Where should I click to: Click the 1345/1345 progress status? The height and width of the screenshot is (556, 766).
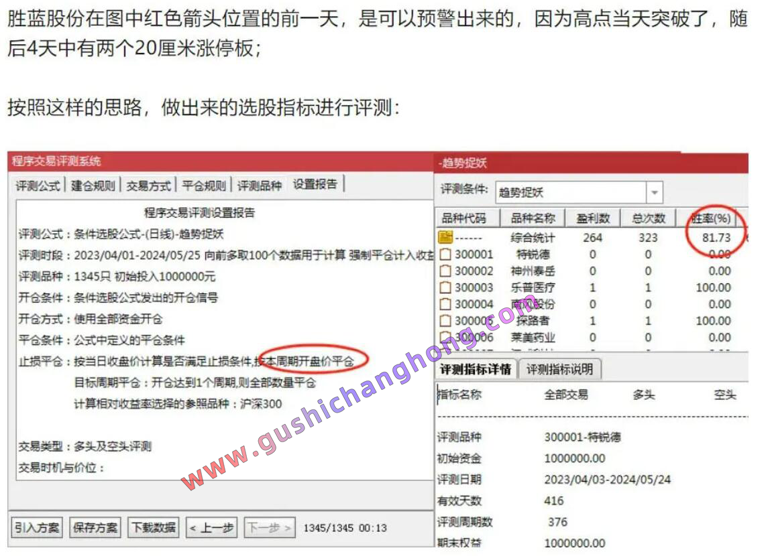[345, 528]
